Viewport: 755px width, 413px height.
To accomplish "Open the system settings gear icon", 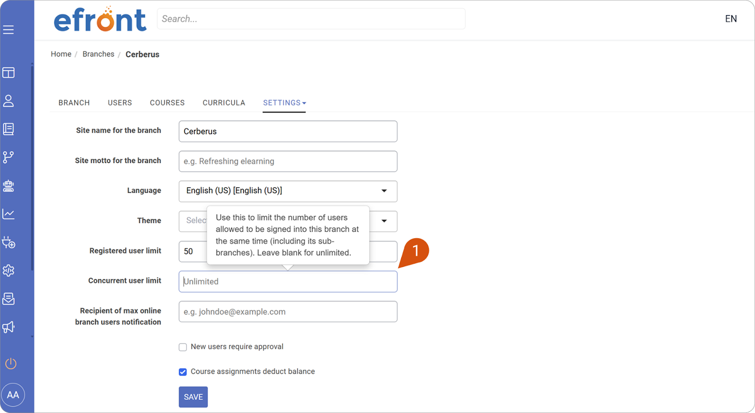I will [8, 270].
